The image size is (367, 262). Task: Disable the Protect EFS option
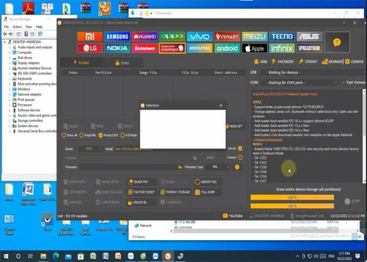(x=108, y=135)
